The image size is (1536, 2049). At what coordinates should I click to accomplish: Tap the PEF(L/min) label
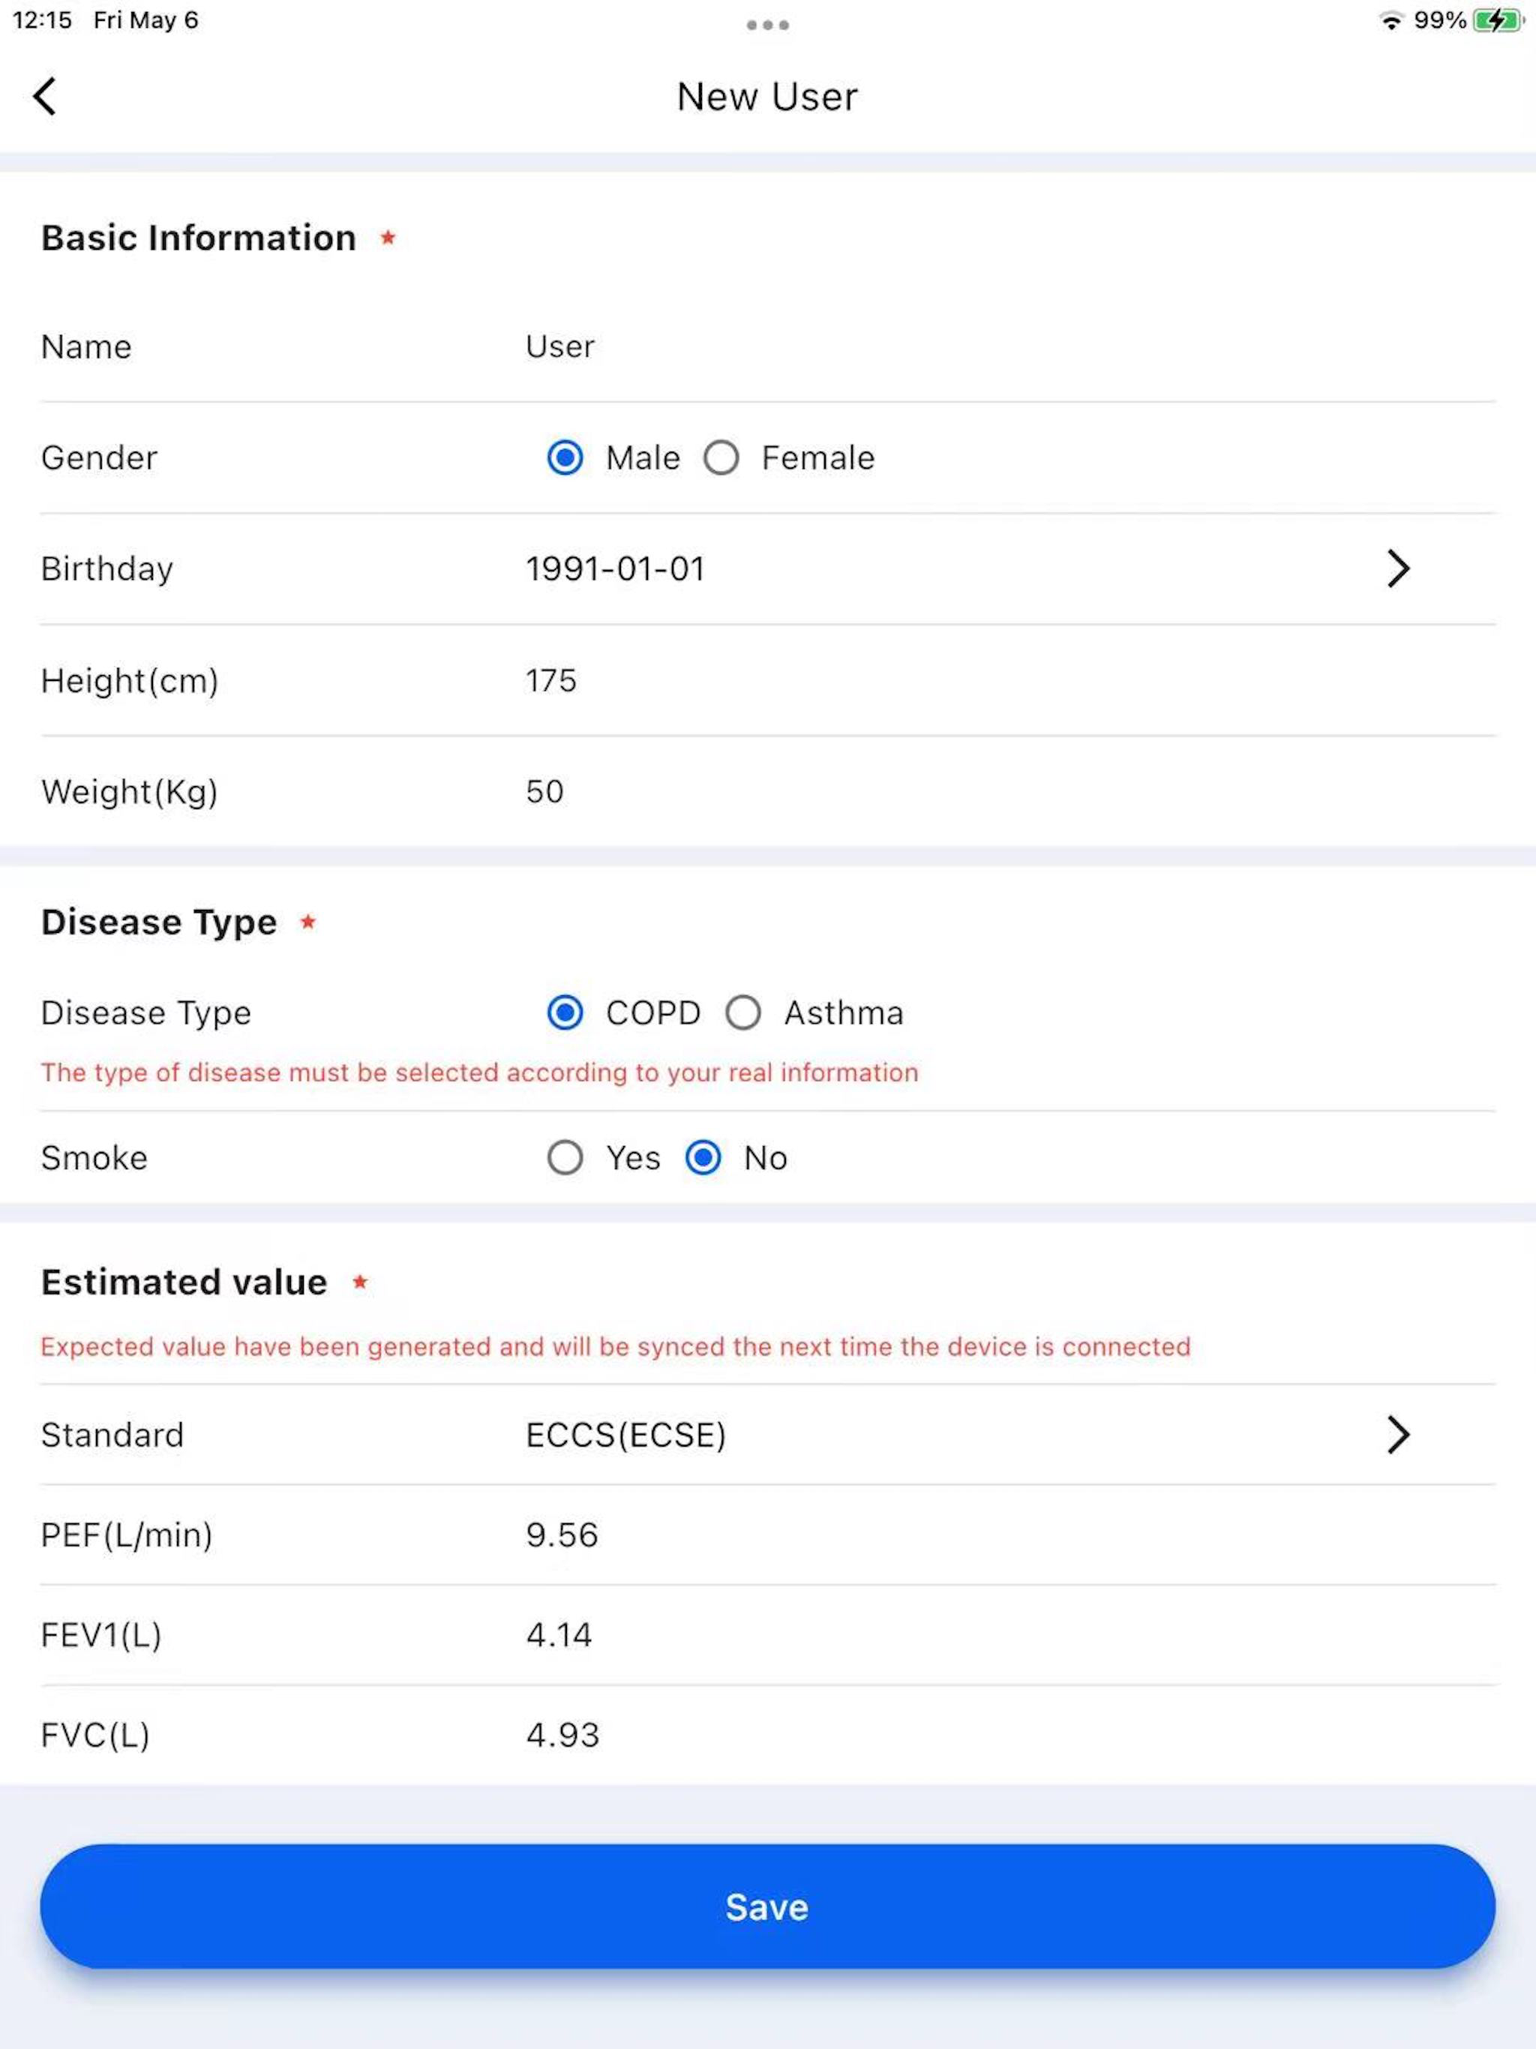pos(127,1535)
